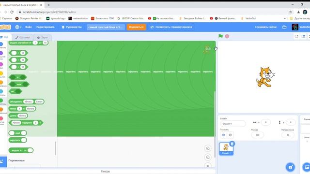Image resolution: width=310 pixels, height=174 pixels.
Task: Open the language globe menu
Action: point(18,27)
